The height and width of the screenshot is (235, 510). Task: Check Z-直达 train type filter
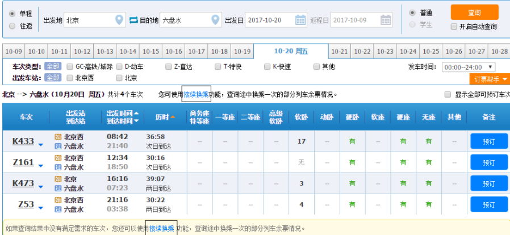[168, 66]
